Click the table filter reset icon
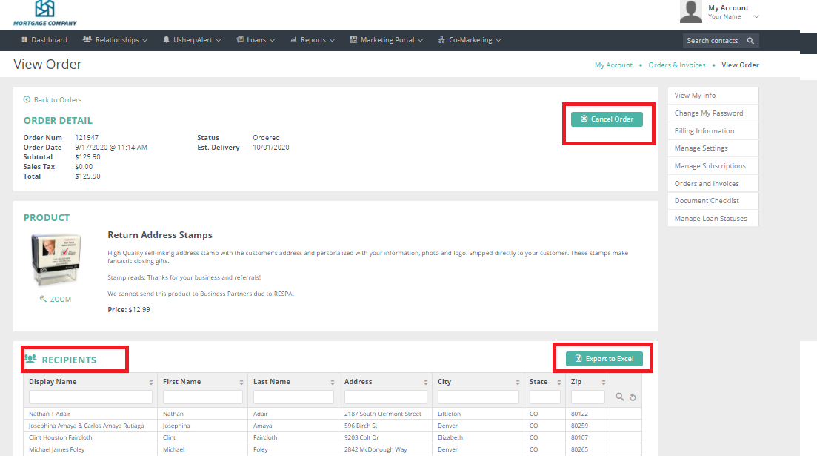817x456 pixels. 633,397
